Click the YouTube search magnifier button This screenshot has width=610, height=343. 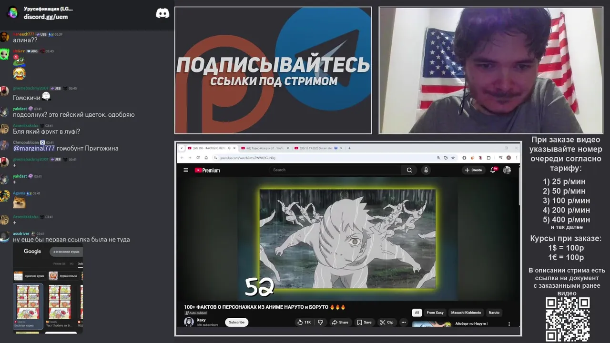click(x=409, y=170)
